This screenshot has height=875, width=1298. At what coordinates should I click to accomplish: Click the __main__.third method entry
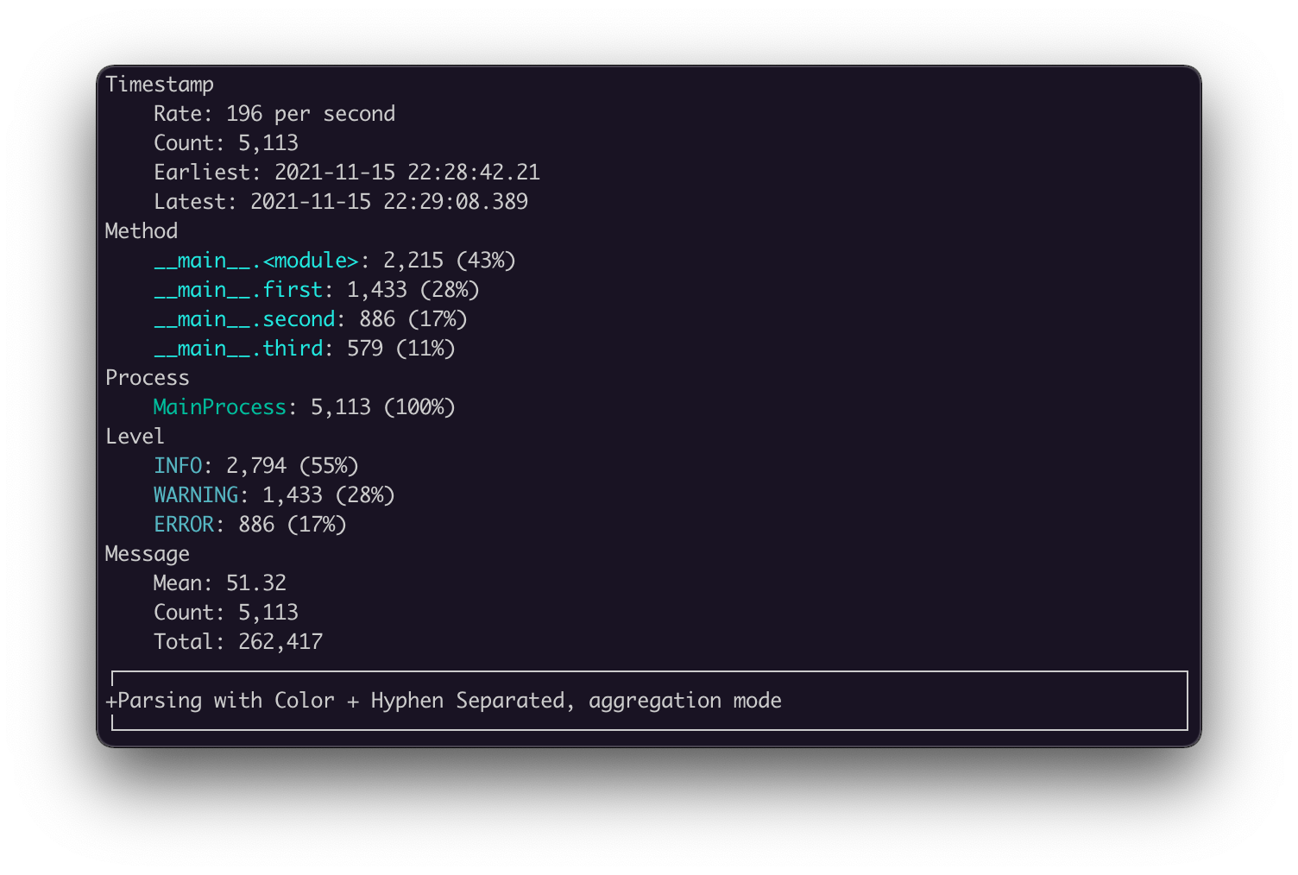pos(238,349)
